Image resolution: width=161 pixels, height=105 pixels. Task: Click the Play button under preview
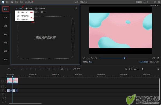[88, 58]
